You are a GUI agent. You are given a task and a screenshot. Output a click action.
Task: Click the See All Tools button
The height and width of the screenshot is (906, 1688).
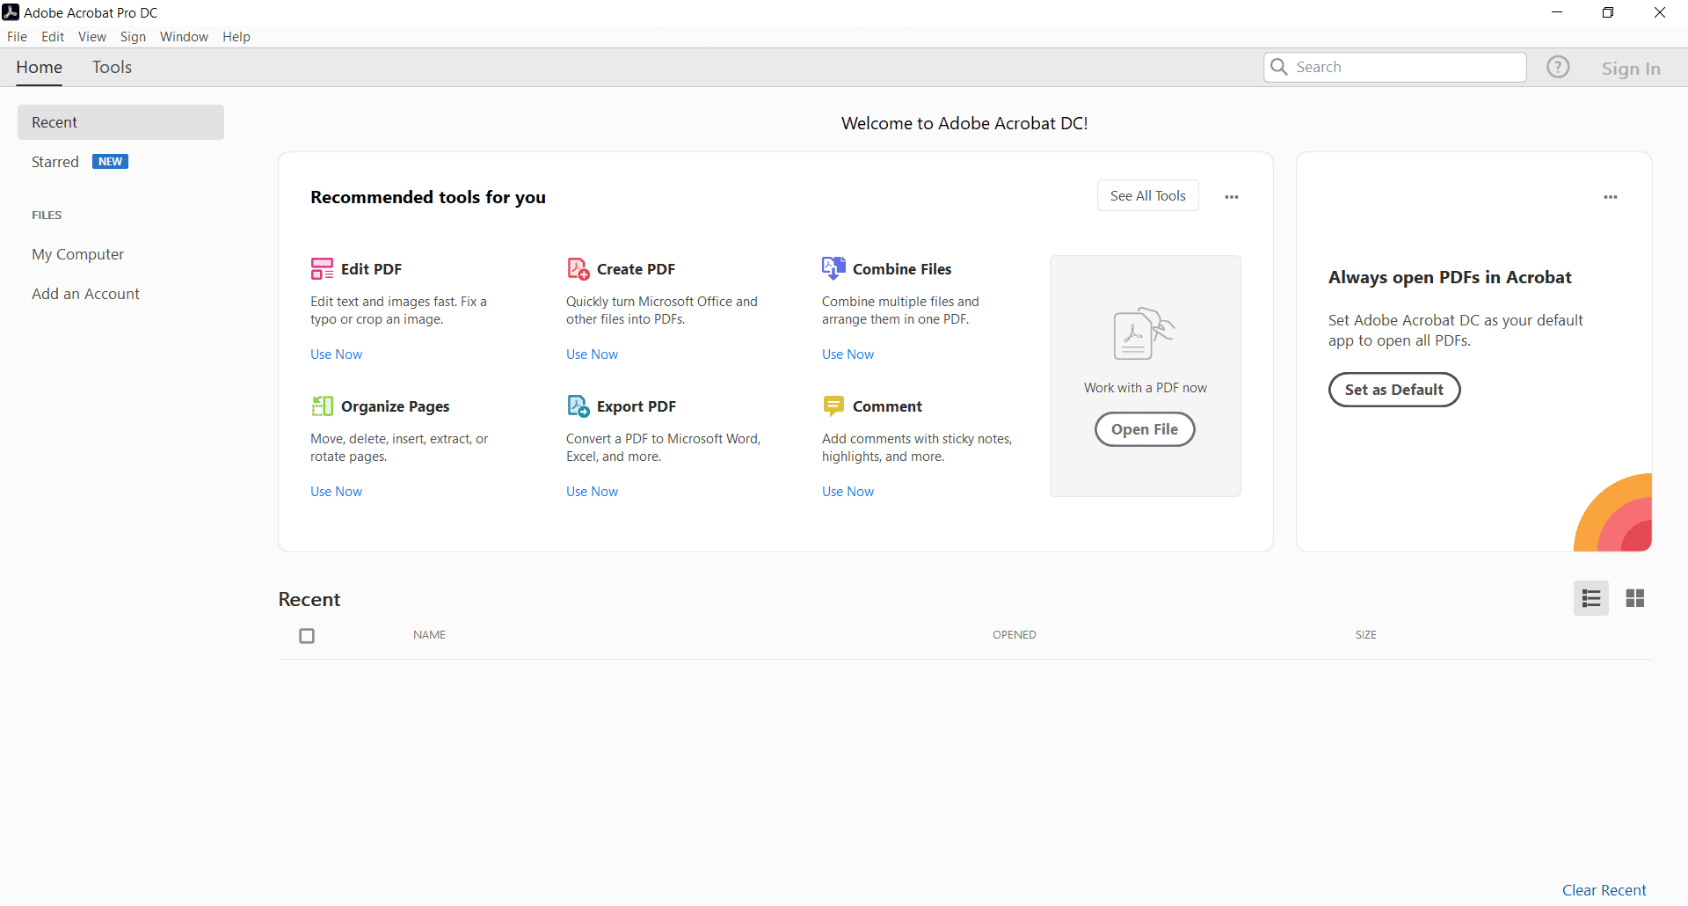(1148, 195)
